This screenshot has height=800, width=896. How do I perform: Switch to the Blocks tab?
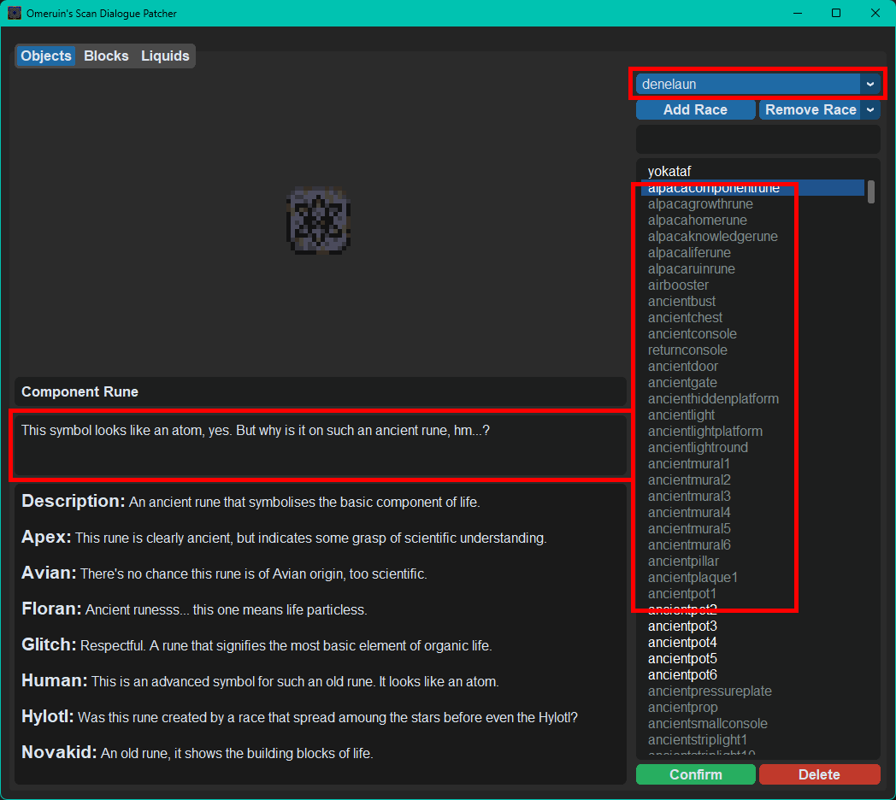(106, 56)
